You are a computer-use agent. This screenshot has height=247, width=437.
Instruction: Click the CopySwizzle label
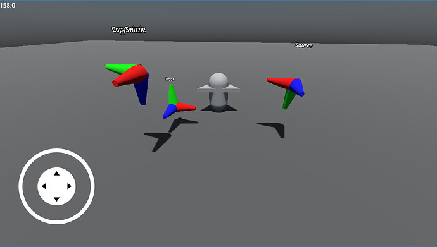129,30
